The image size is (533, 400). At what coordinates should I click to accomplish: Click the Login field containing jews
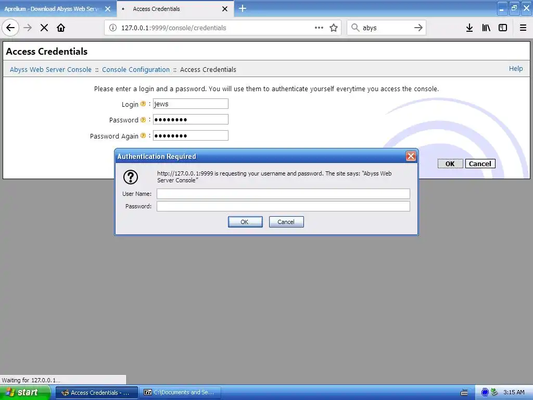[x=191, y=104]
